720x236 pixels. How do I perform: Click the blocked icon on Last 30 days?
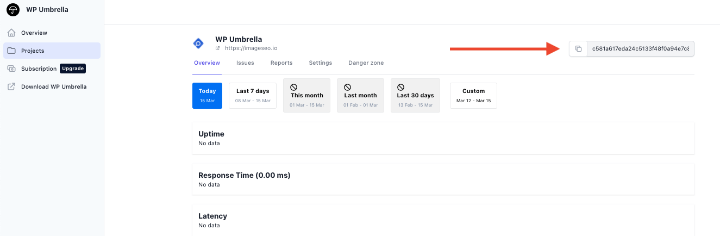[x=400, y=87]
